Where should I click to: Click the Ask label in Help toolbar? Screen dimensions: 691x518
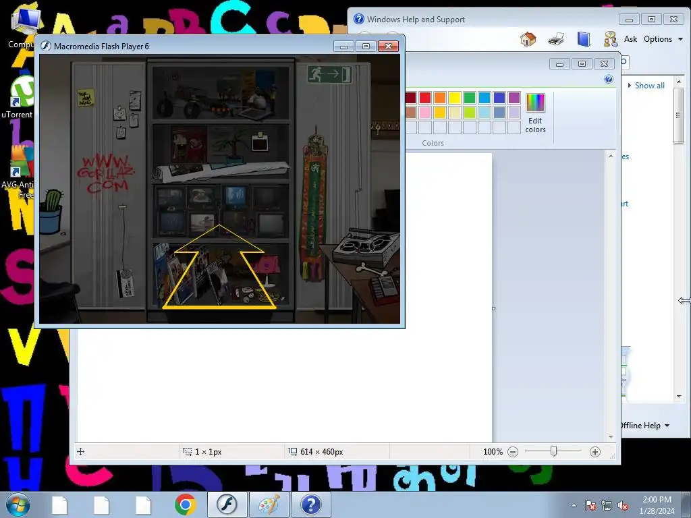(630, 38)
